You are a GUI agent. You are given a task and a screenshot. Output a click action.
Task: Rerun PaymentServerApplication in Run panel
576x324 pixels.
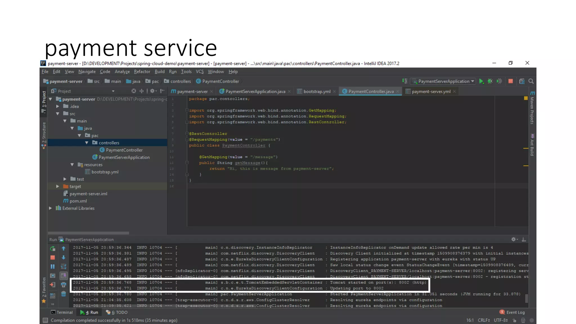53,249
